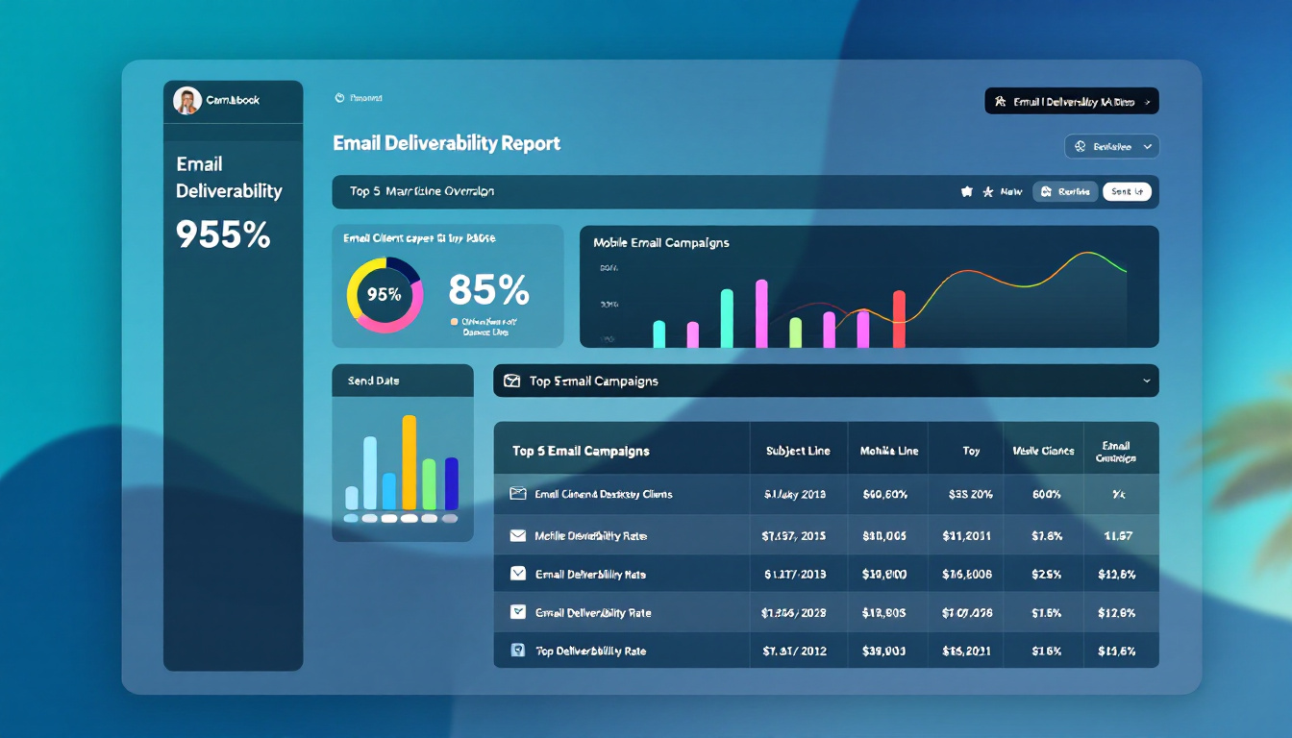This screenshot has height=738, width=1292.
Task: Click the Mobile Email Campaigns chart title
Action: click(x=661, y=242)
